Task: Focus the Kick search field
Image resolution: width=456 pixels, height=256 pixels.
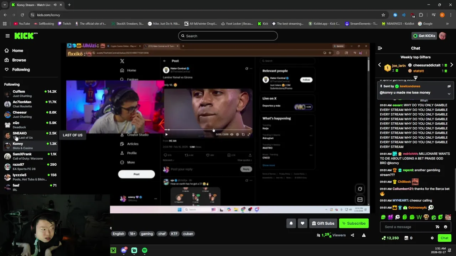Action: (x=228, y=36)
